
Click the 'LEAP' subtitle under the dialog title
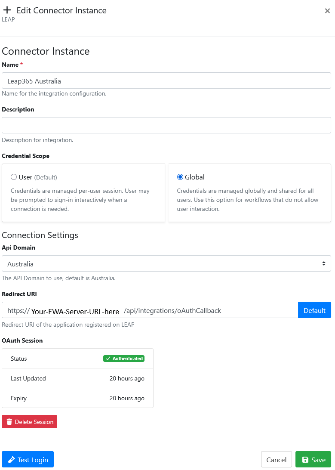pos(8,19)
